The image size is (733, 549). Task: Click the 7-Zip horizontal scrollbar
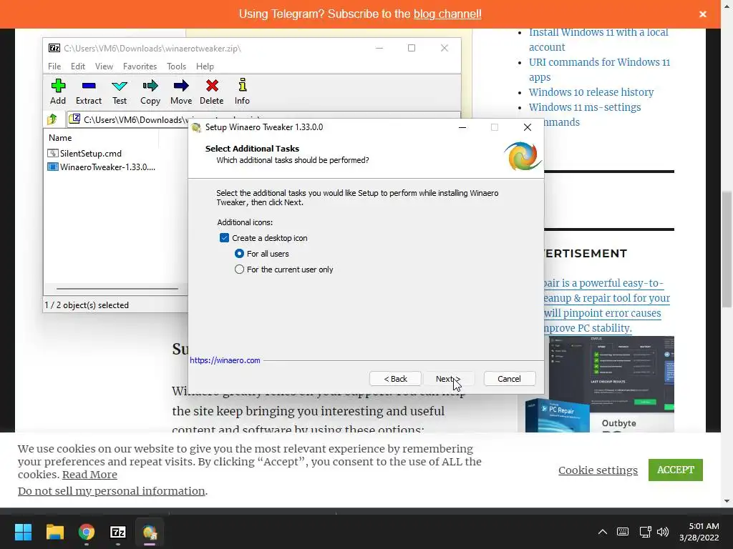click(x=117, y=289)
